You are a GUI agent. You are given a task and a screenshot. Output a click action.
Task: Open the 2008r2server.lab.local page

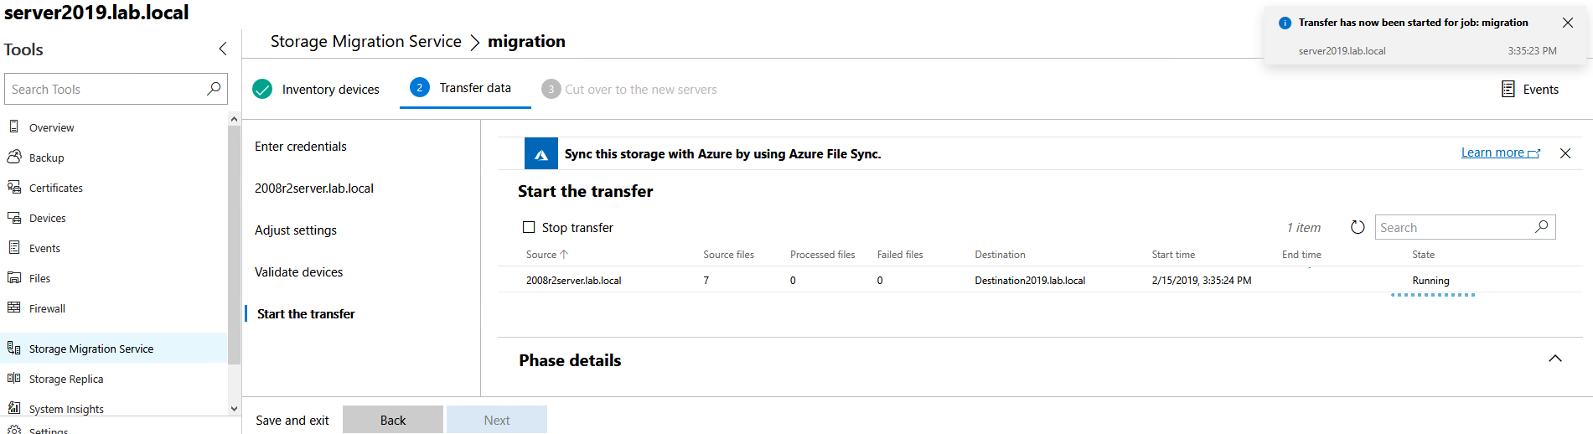[x=314, y=188]
